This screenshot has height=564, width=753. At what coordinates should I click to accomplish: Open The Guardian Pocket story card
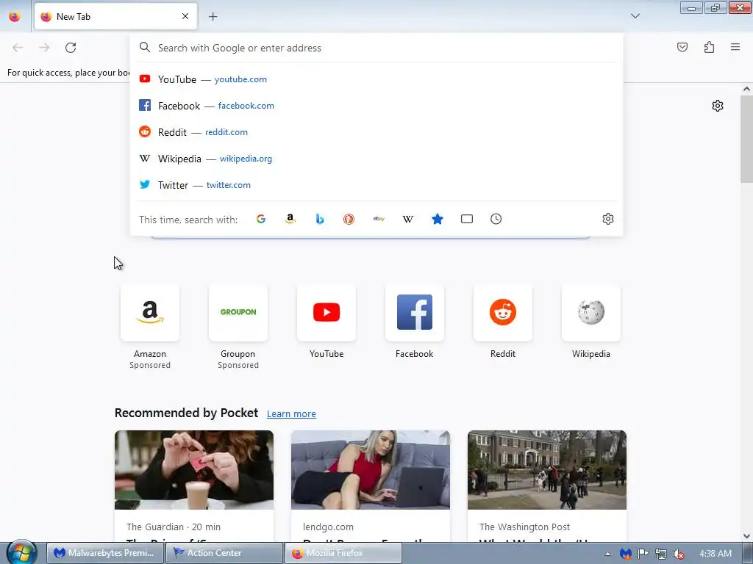[194, 486]
